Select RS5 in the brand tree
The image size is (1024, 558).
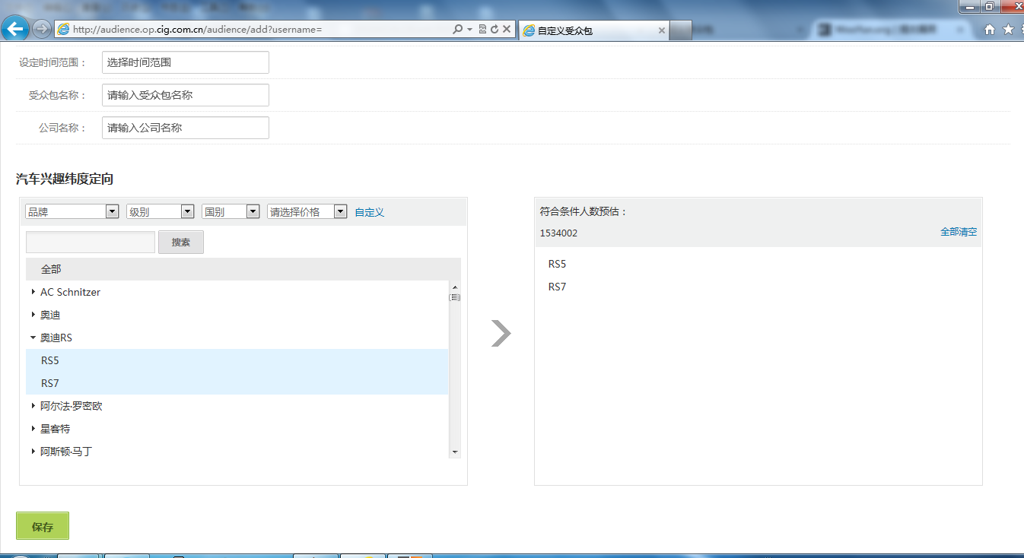[x=237, y=360]
